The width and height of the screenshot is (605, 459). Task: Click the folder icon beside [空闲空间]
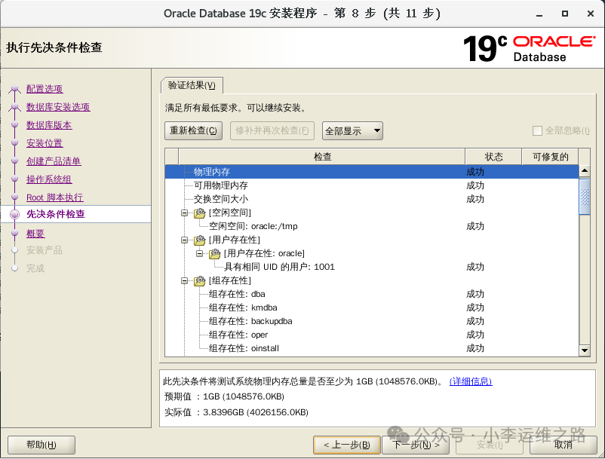click(x=199, y=213)
